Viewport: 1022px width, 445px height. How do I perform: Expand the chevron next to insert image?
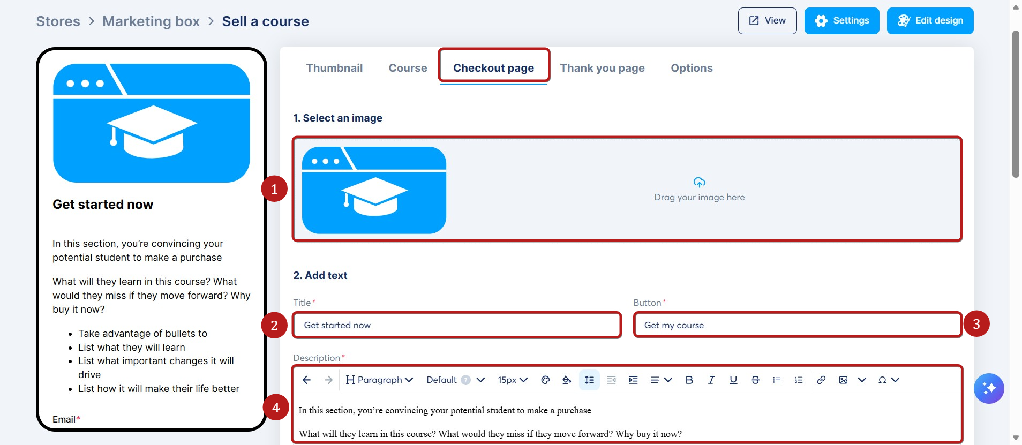click(862, 380)
